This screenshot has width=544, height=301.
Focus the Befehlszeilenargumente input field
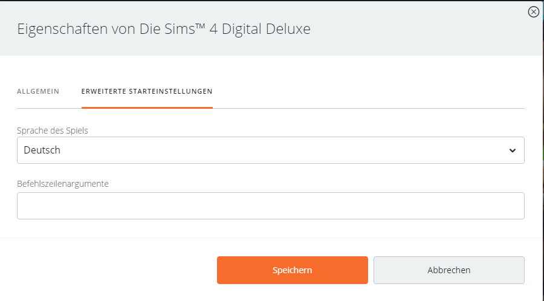coord(271,206)
